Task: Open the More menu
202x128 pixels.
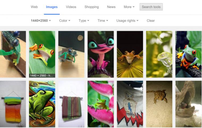Action: [x=129, y=7]
